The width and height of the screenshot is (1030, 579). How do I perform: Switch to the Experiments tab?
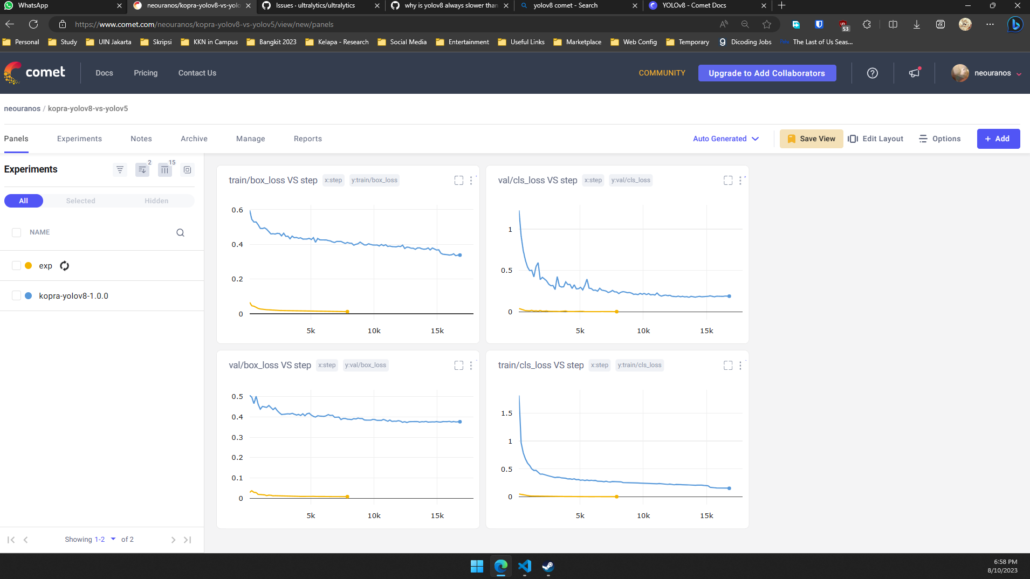pyautogui.click(x=79, y=139)
